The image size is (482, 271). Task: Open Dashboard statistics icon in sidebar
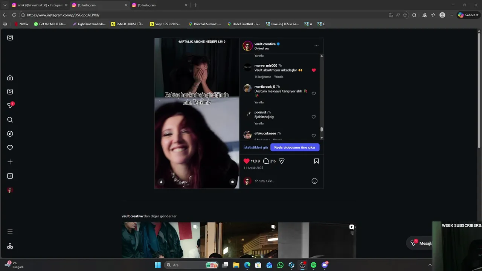[10, 176]
